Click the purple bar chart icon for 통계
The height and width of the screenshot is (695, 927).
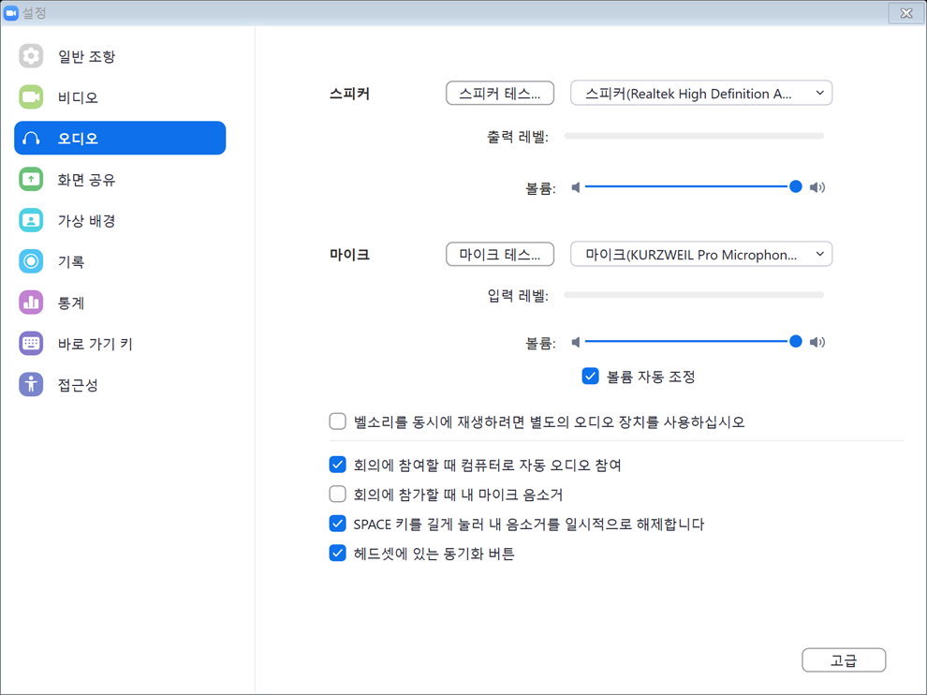(x=31, y=303)
